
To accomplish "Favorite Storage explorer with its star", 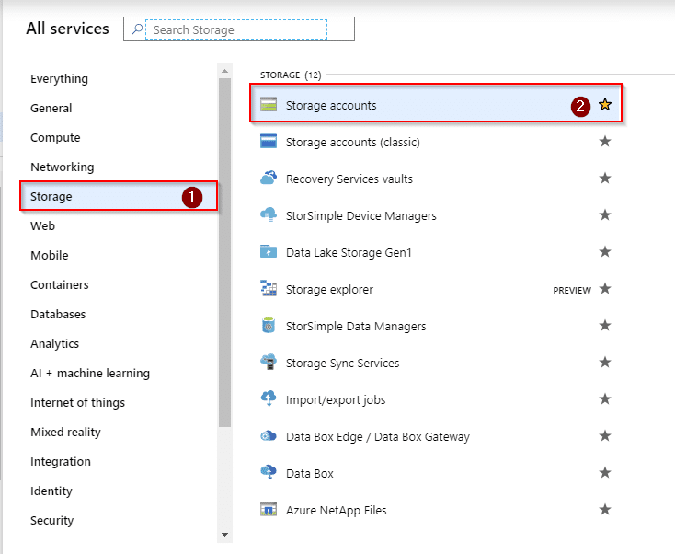I will tap(605, 288).
